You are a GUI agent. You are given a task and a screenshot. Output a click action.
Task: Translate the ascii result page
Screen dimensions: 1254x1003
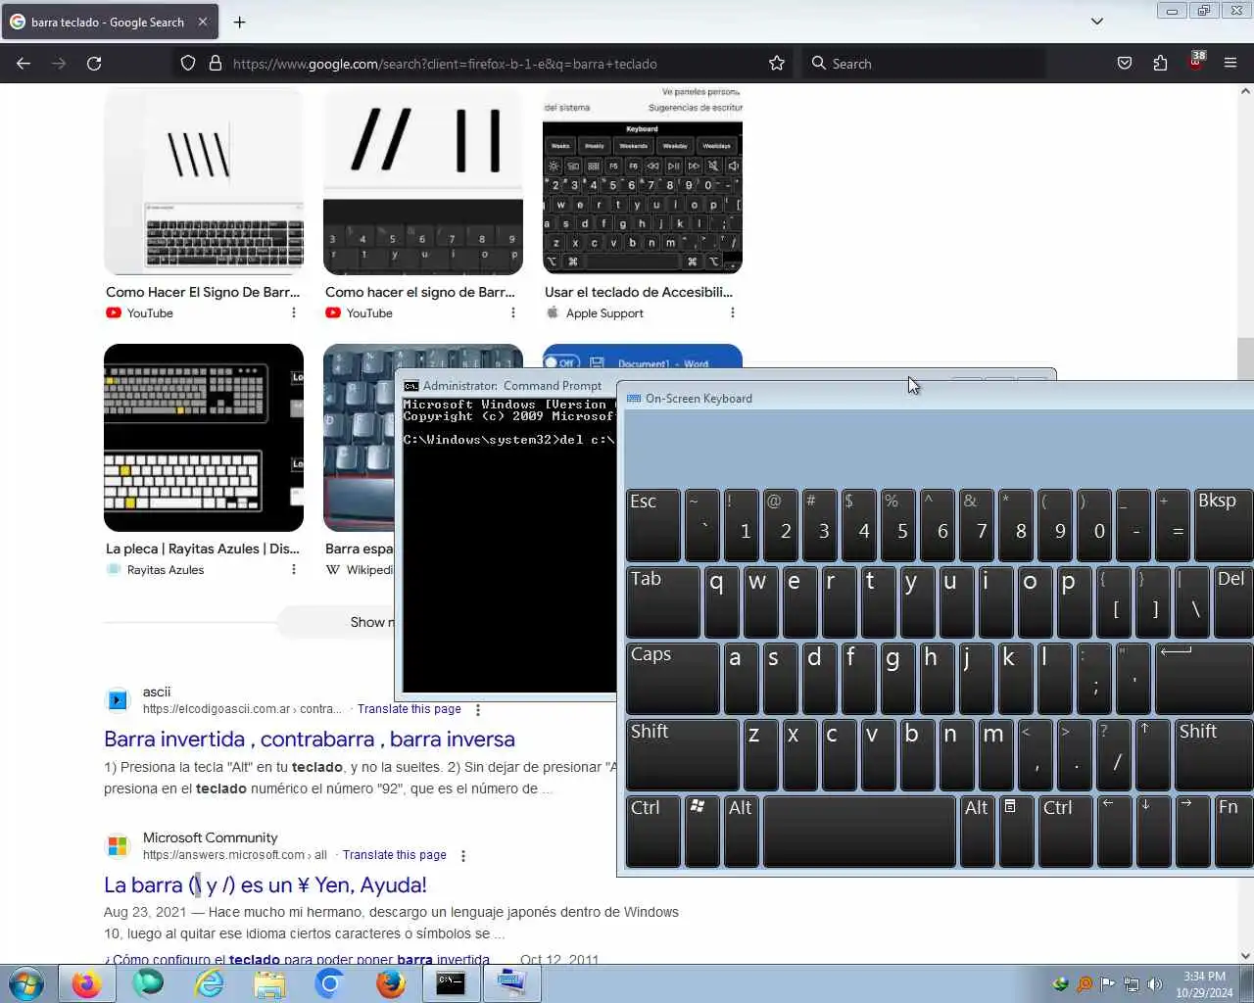pyautogui.click(x=410, y=709)
